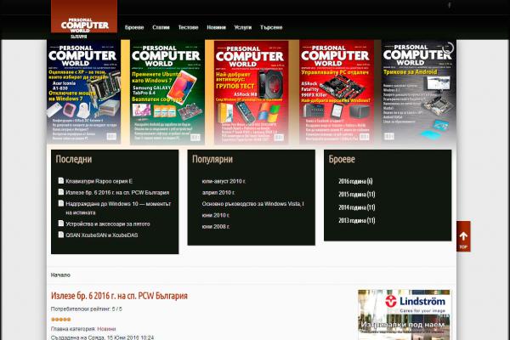The image size is (510, 340).
Task: Go to the Новини menu item
Action: pos(216,27)
